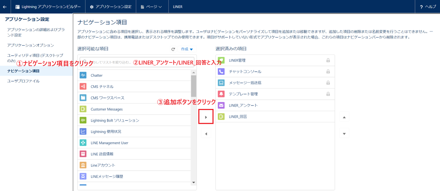Select CMS ワークスペース in available items

coord(107,98)
